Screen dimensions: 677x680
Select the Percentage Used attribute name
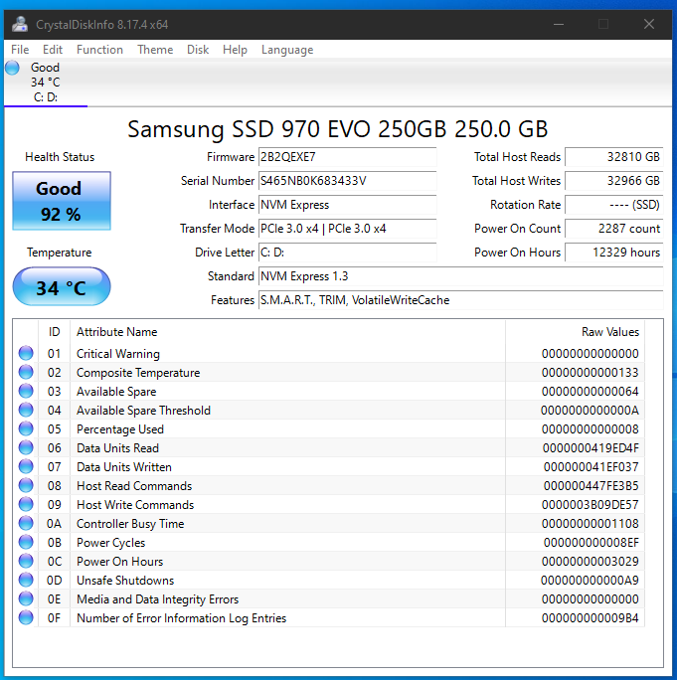120,429
